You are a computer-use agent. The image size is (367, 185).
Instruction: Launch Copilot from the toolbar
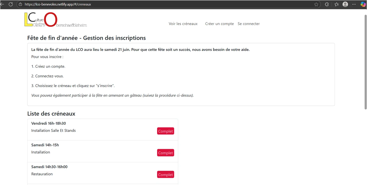[364, 4]
